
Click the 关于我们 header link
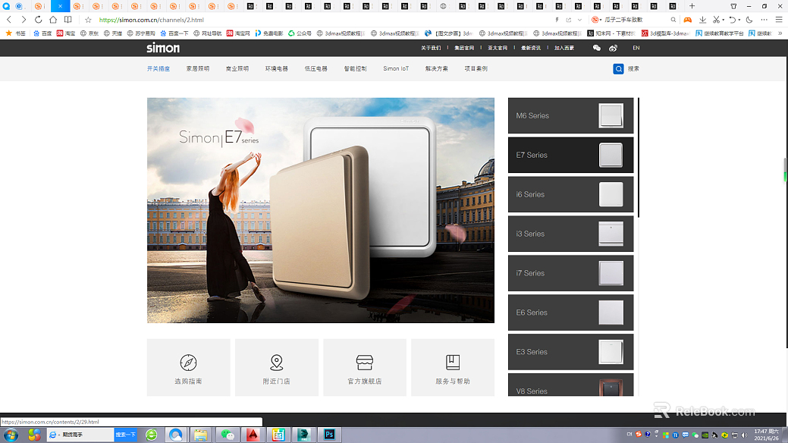pos(431,48)
